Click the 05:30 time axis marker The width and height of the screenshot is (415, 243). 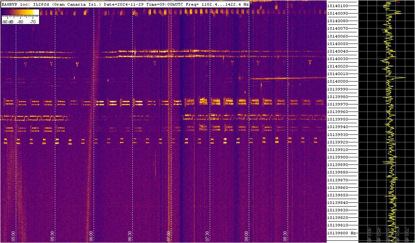point(52,235)
